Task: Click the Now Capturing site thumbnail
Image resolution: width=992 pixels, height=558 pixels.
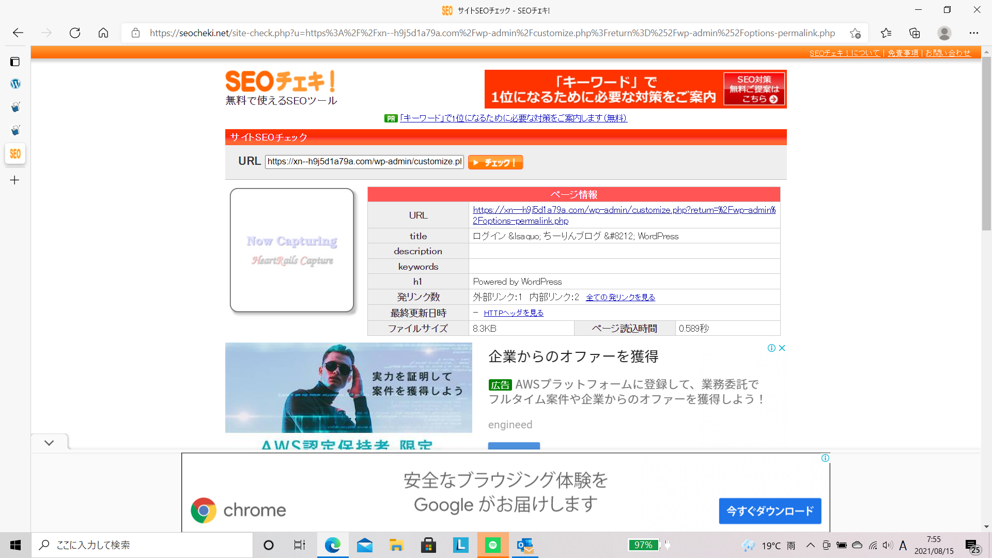Action: point(292,250)
